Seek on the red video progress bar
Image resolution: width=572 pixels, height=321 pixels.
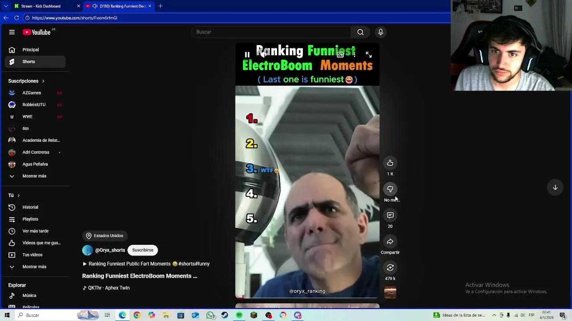307,297
